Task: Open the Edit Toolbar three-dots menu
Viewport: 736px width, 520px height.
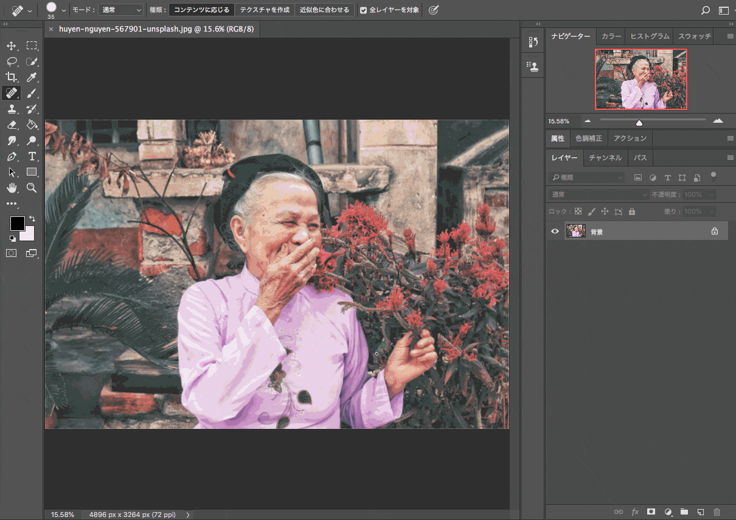Action: [12, 204]
